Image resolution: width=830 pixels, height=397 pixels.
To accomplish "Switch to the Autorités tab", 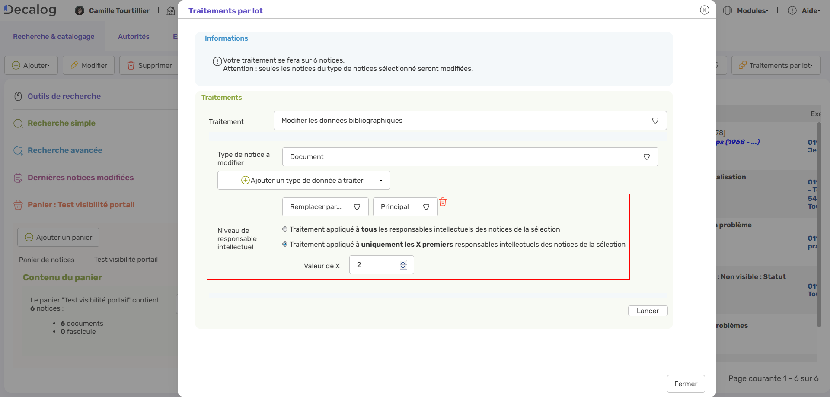I will coord(134,36).
